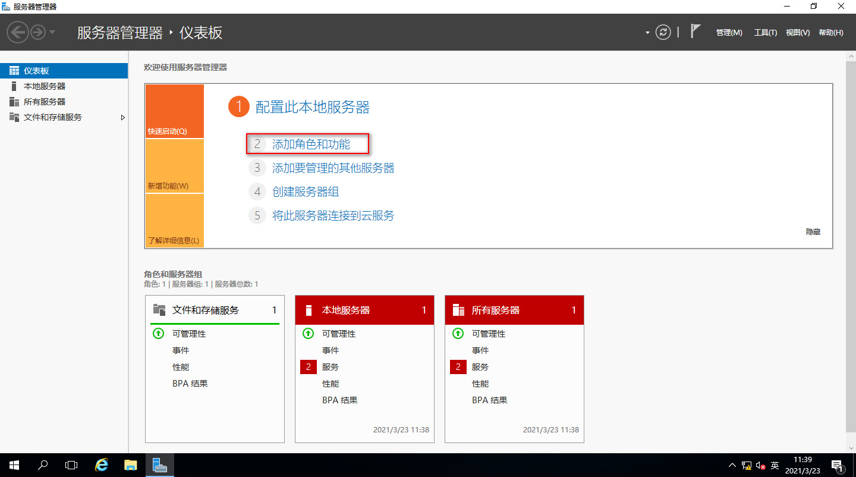
Task: Click the 本地服务器 sidebar server icon
Action: 14,86
